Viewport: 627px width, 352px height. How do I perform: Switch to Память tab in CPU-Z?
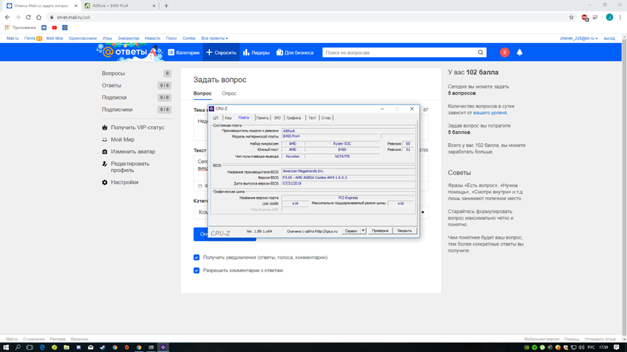(x=263, y=118)
